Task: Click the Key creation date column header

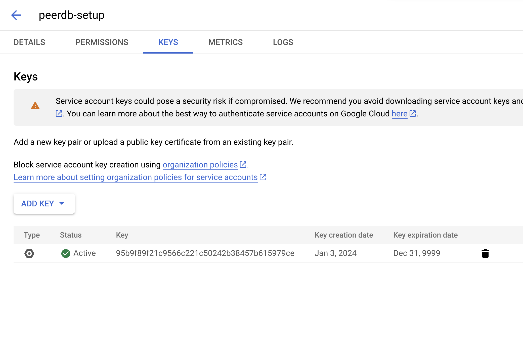Action: point(344,235)
